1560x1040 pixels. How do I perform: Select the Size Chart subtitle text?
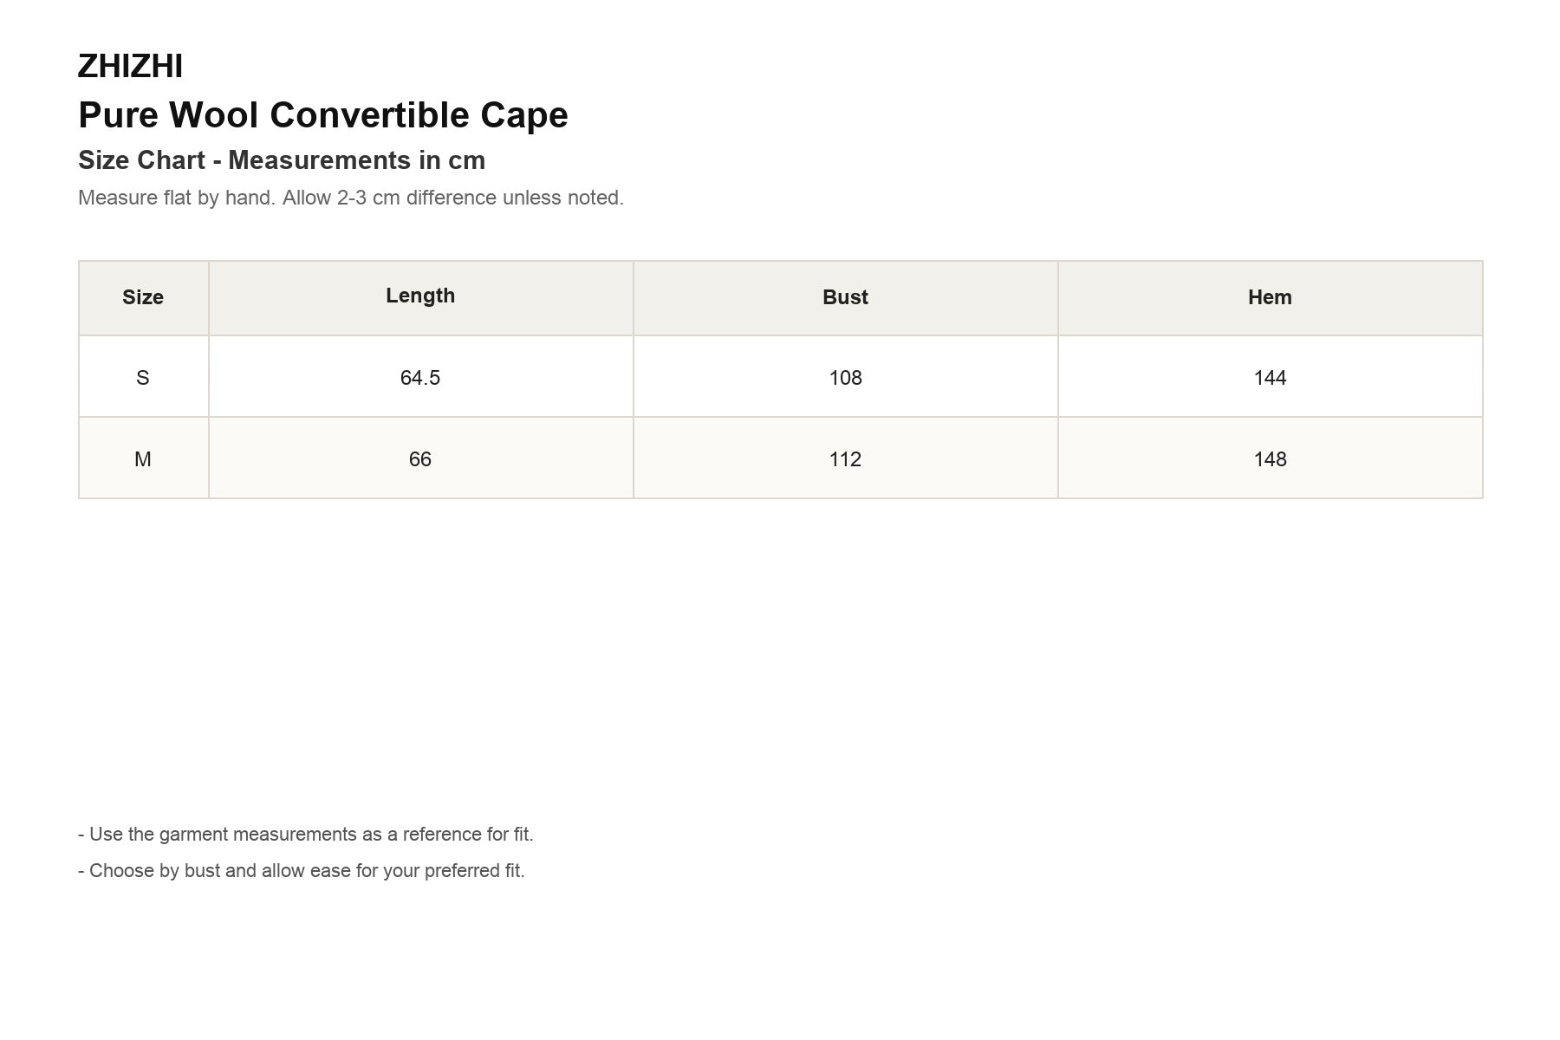tap(282, 160)
